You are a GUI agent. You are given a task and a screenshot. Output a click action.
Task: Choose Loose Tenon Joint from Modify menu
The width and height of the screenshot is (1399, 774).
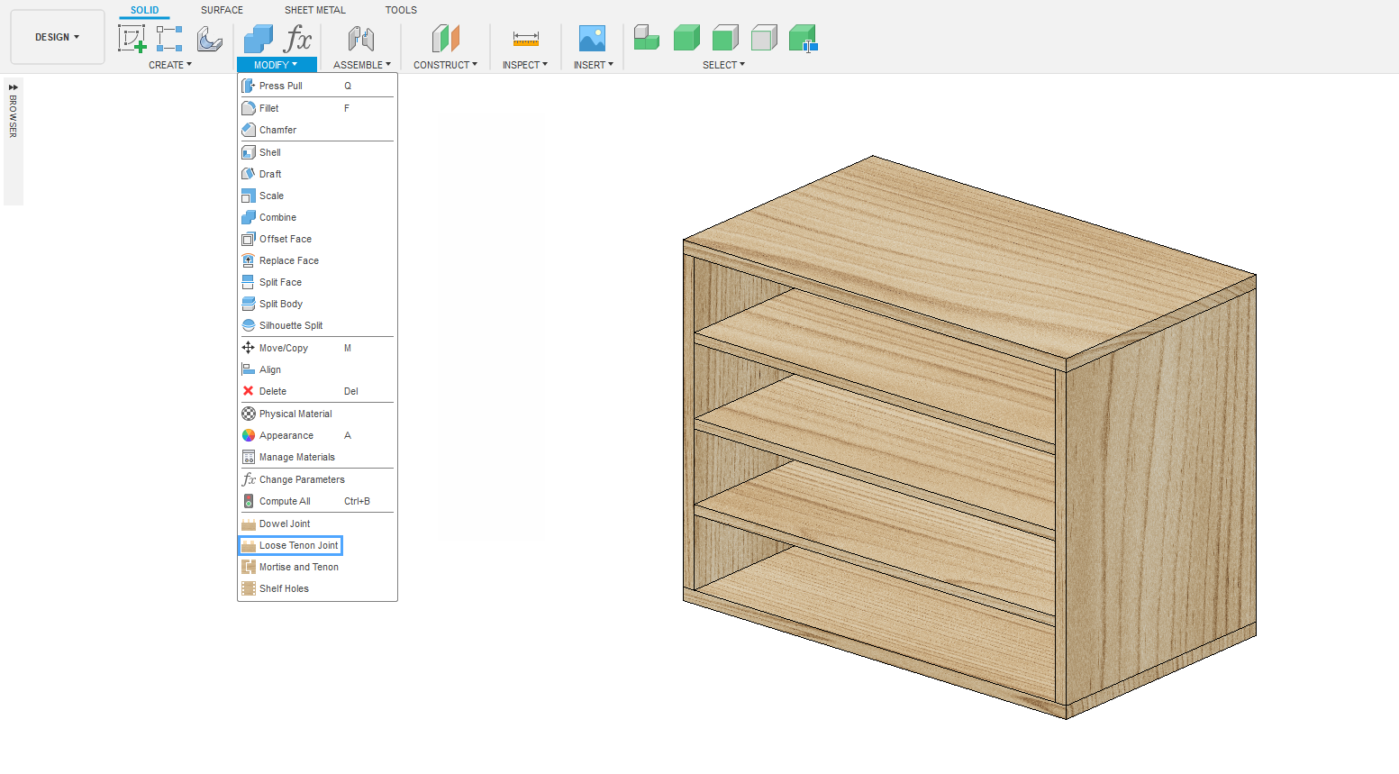[x=298, y=545]
